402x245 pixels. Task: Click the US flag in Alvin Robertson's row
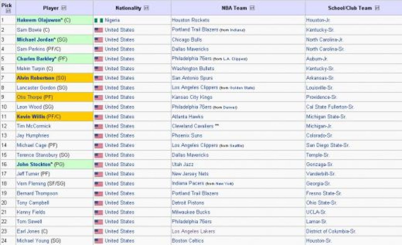tap(99, 78)
